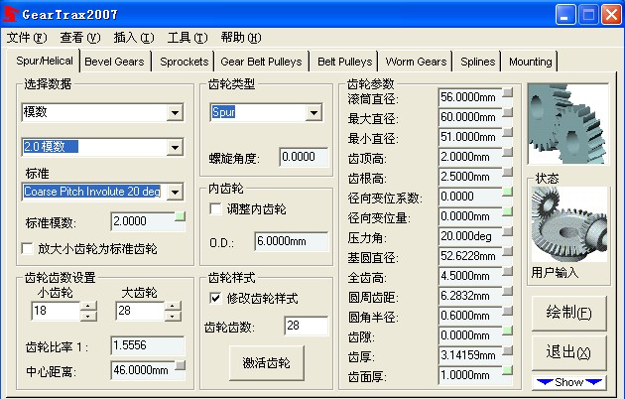Click the 齿轮比率 field showing 1.5556
This screenshot has height=399, width=625.
pyautogui.click(x=148, y=345)
